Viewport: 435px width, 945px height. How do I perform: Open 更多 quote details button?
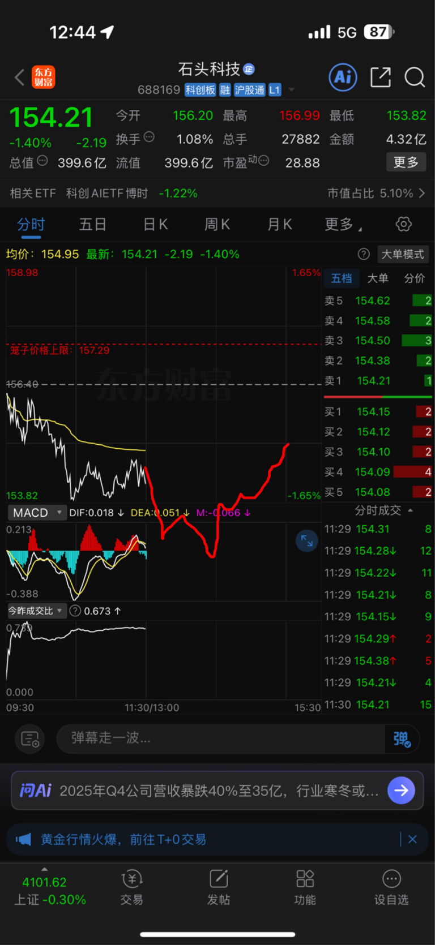tap(406, 162)
